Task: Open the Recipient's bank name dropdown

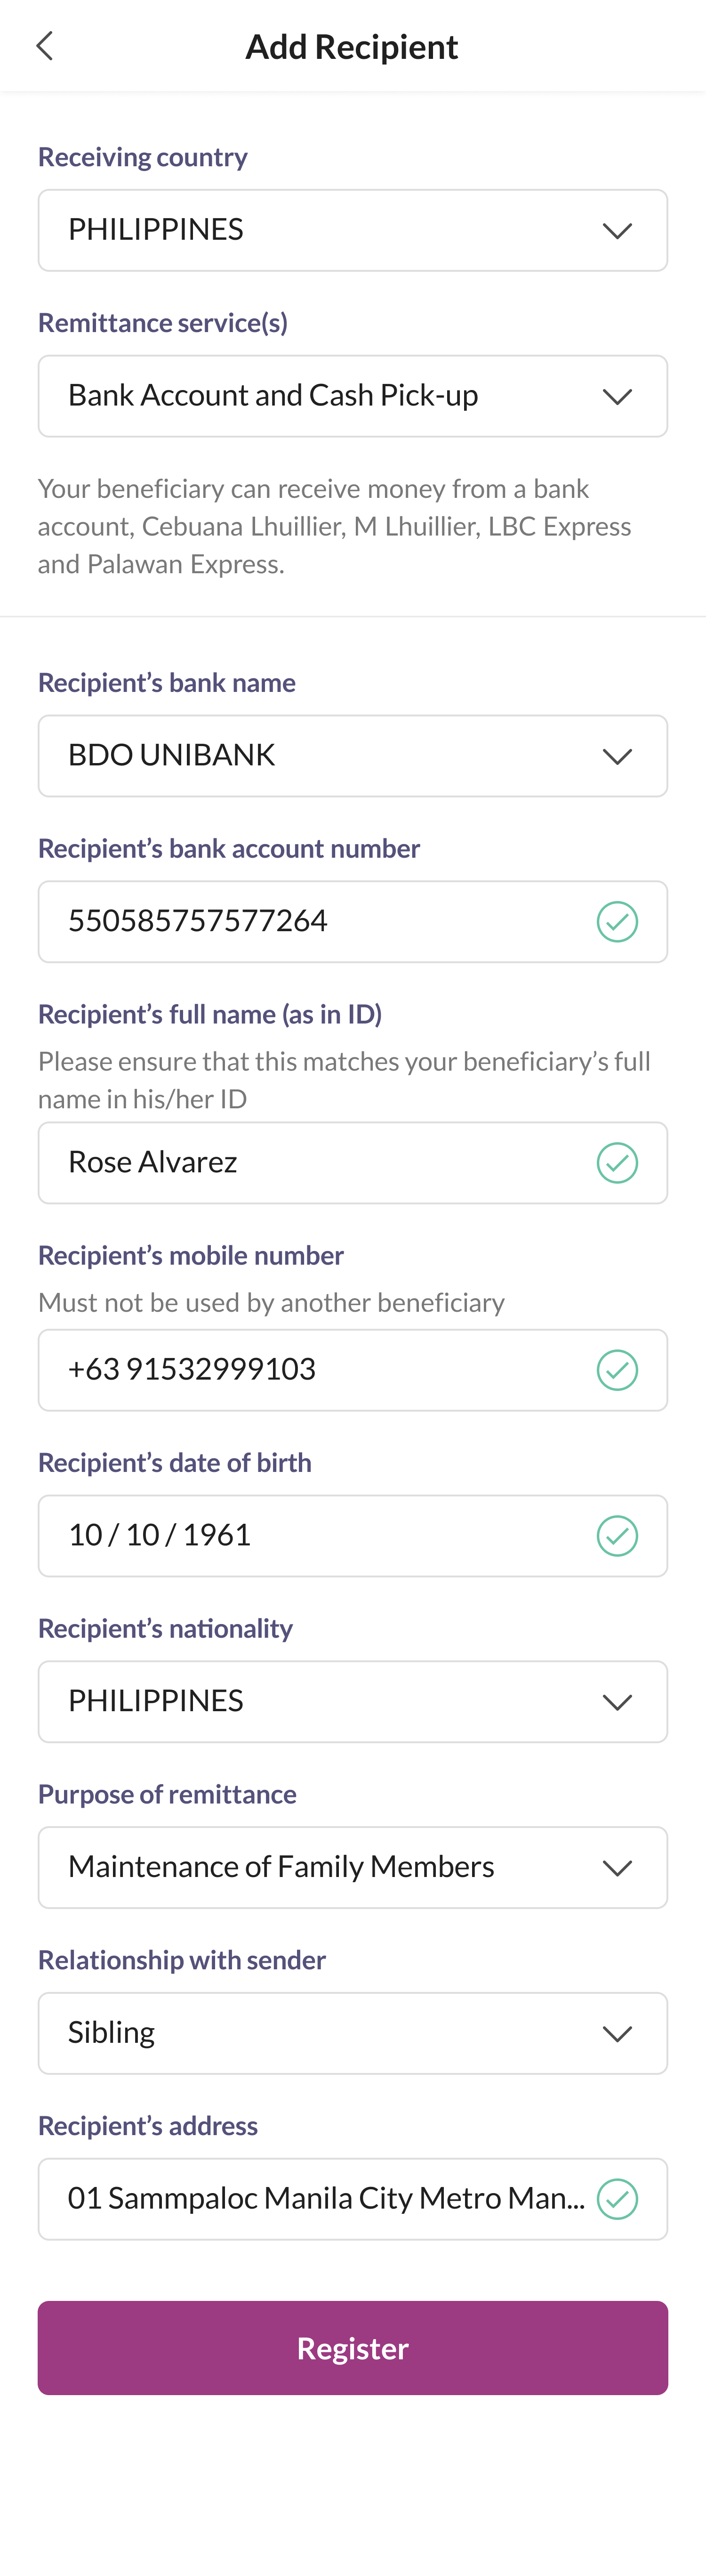Action: [x=353, y=756]
